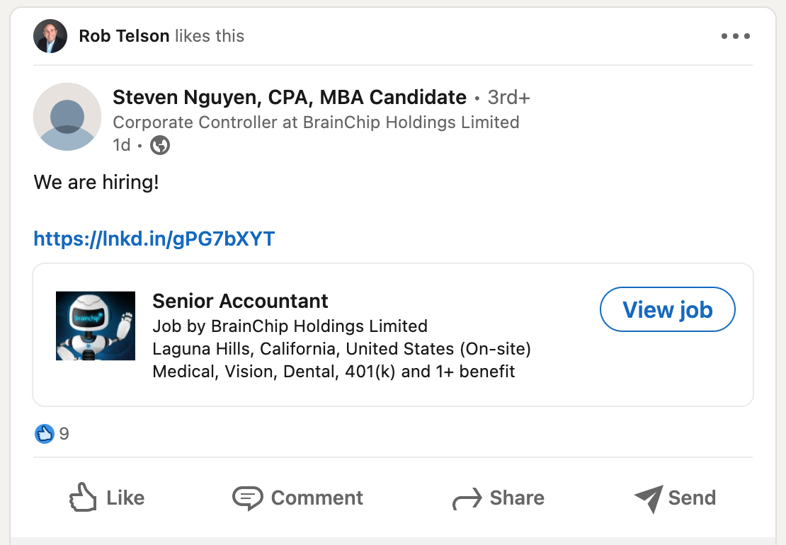Click the globe public visibility icon
The image size is (786, 545).
coord(160,145)
